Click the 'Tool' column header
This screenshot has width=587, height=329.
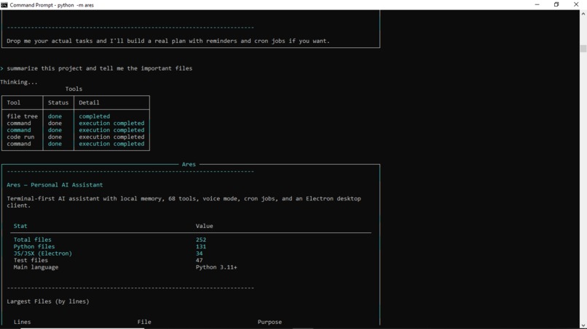14,102
